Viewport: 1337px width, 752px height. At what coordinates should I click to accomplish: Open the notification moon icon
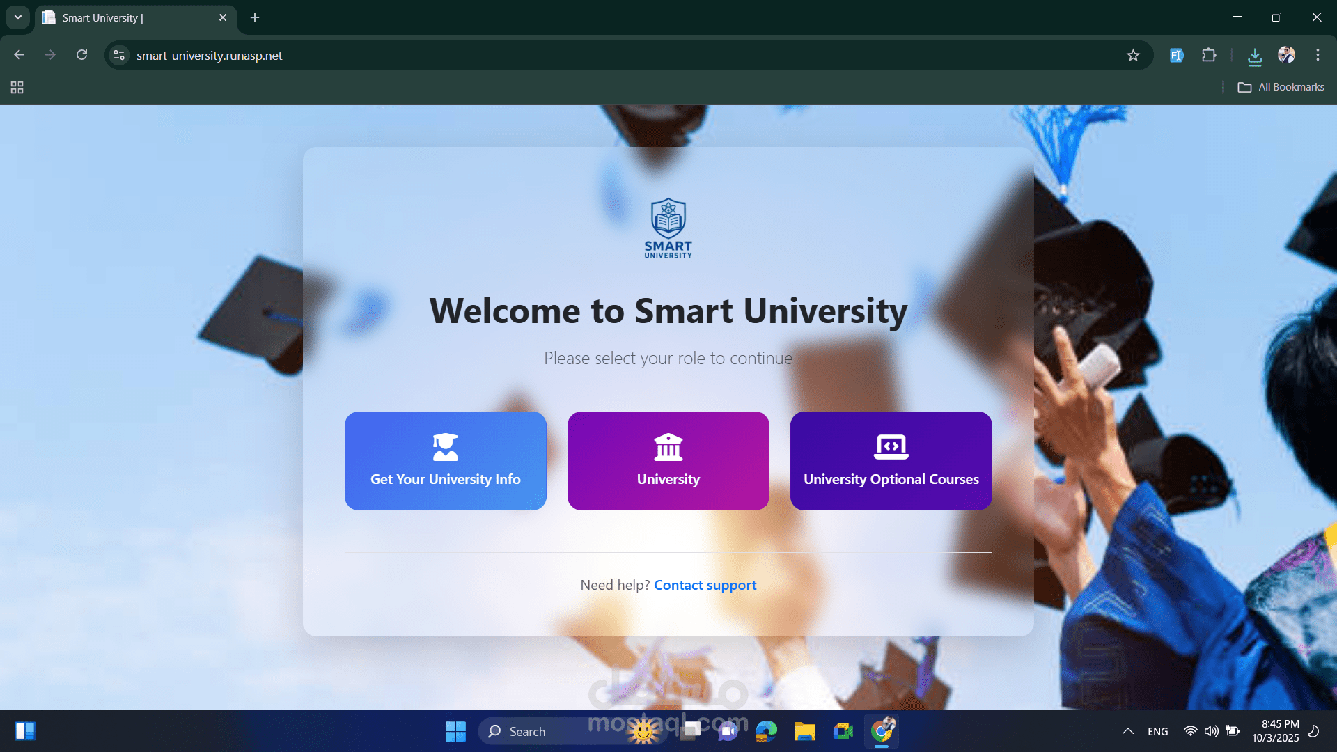pos(1314,731)
